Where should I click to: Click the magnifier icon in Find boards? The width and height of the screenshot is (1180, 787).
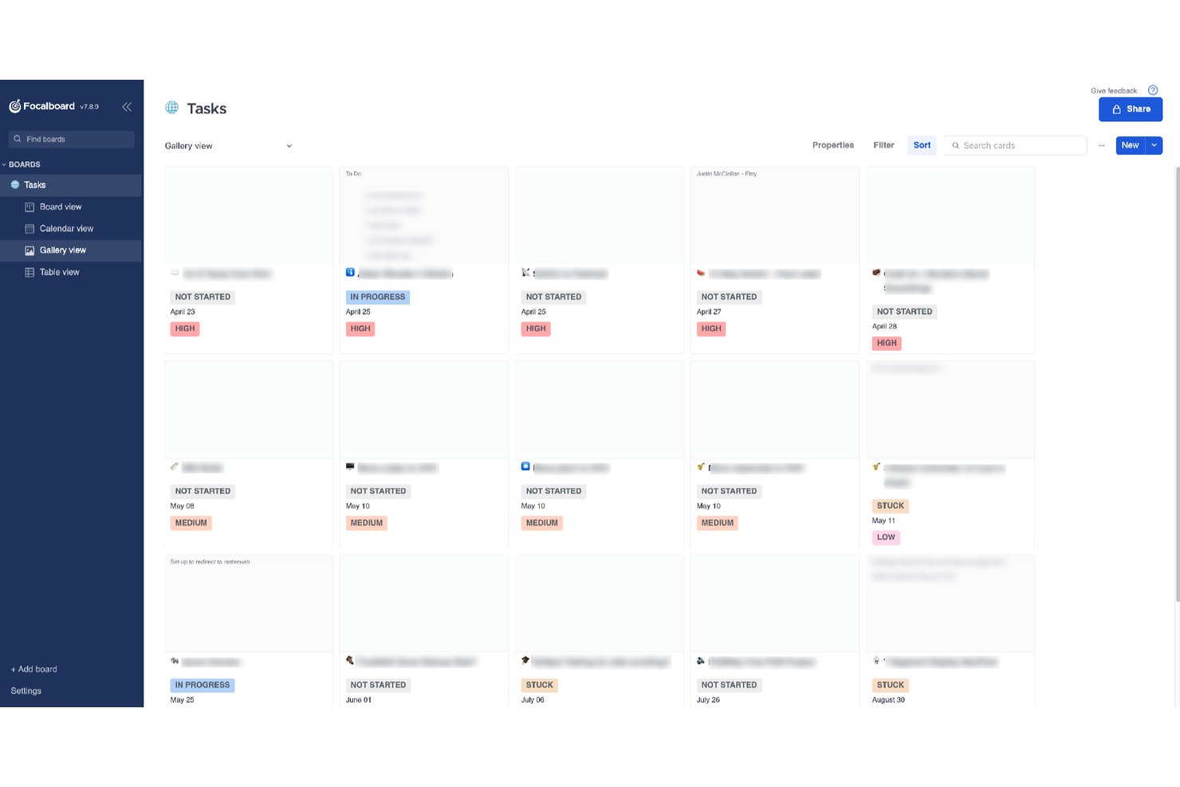coord(18,139)
